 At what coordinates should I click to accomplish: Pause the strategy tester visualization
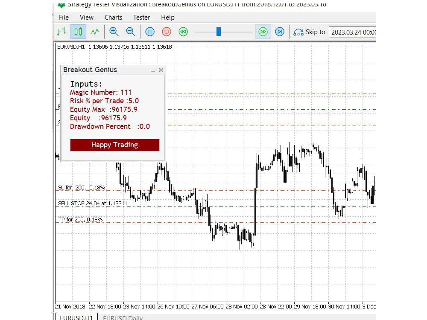coord(150,32)
